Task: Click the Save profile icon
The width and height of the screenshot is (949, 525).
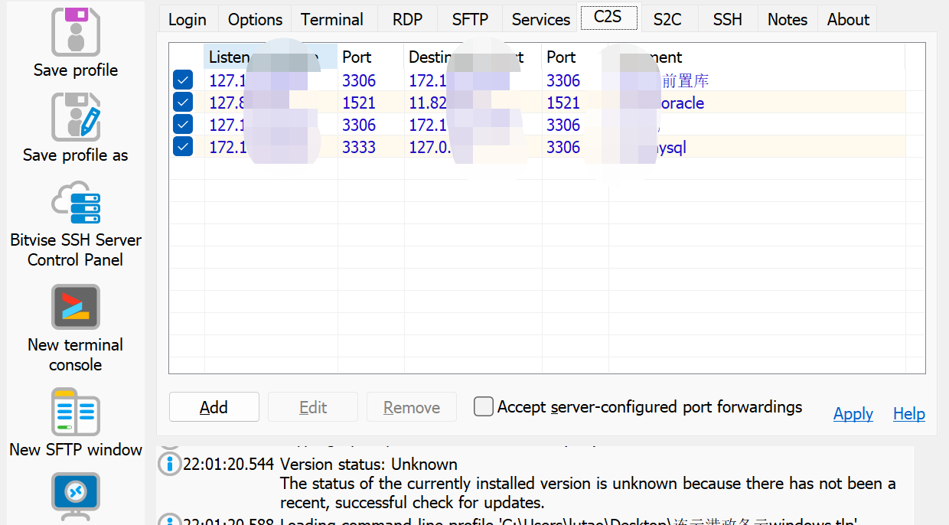Action: tap(75, 31)
